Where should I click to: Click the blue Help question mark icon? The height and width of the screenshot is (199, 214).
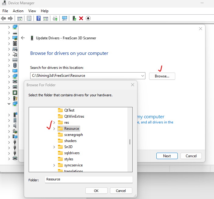[39, 18]
